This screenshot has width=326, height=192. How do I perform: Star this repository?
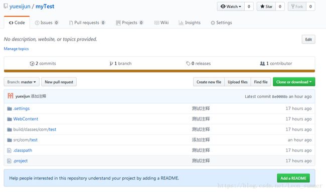(266, 6)
